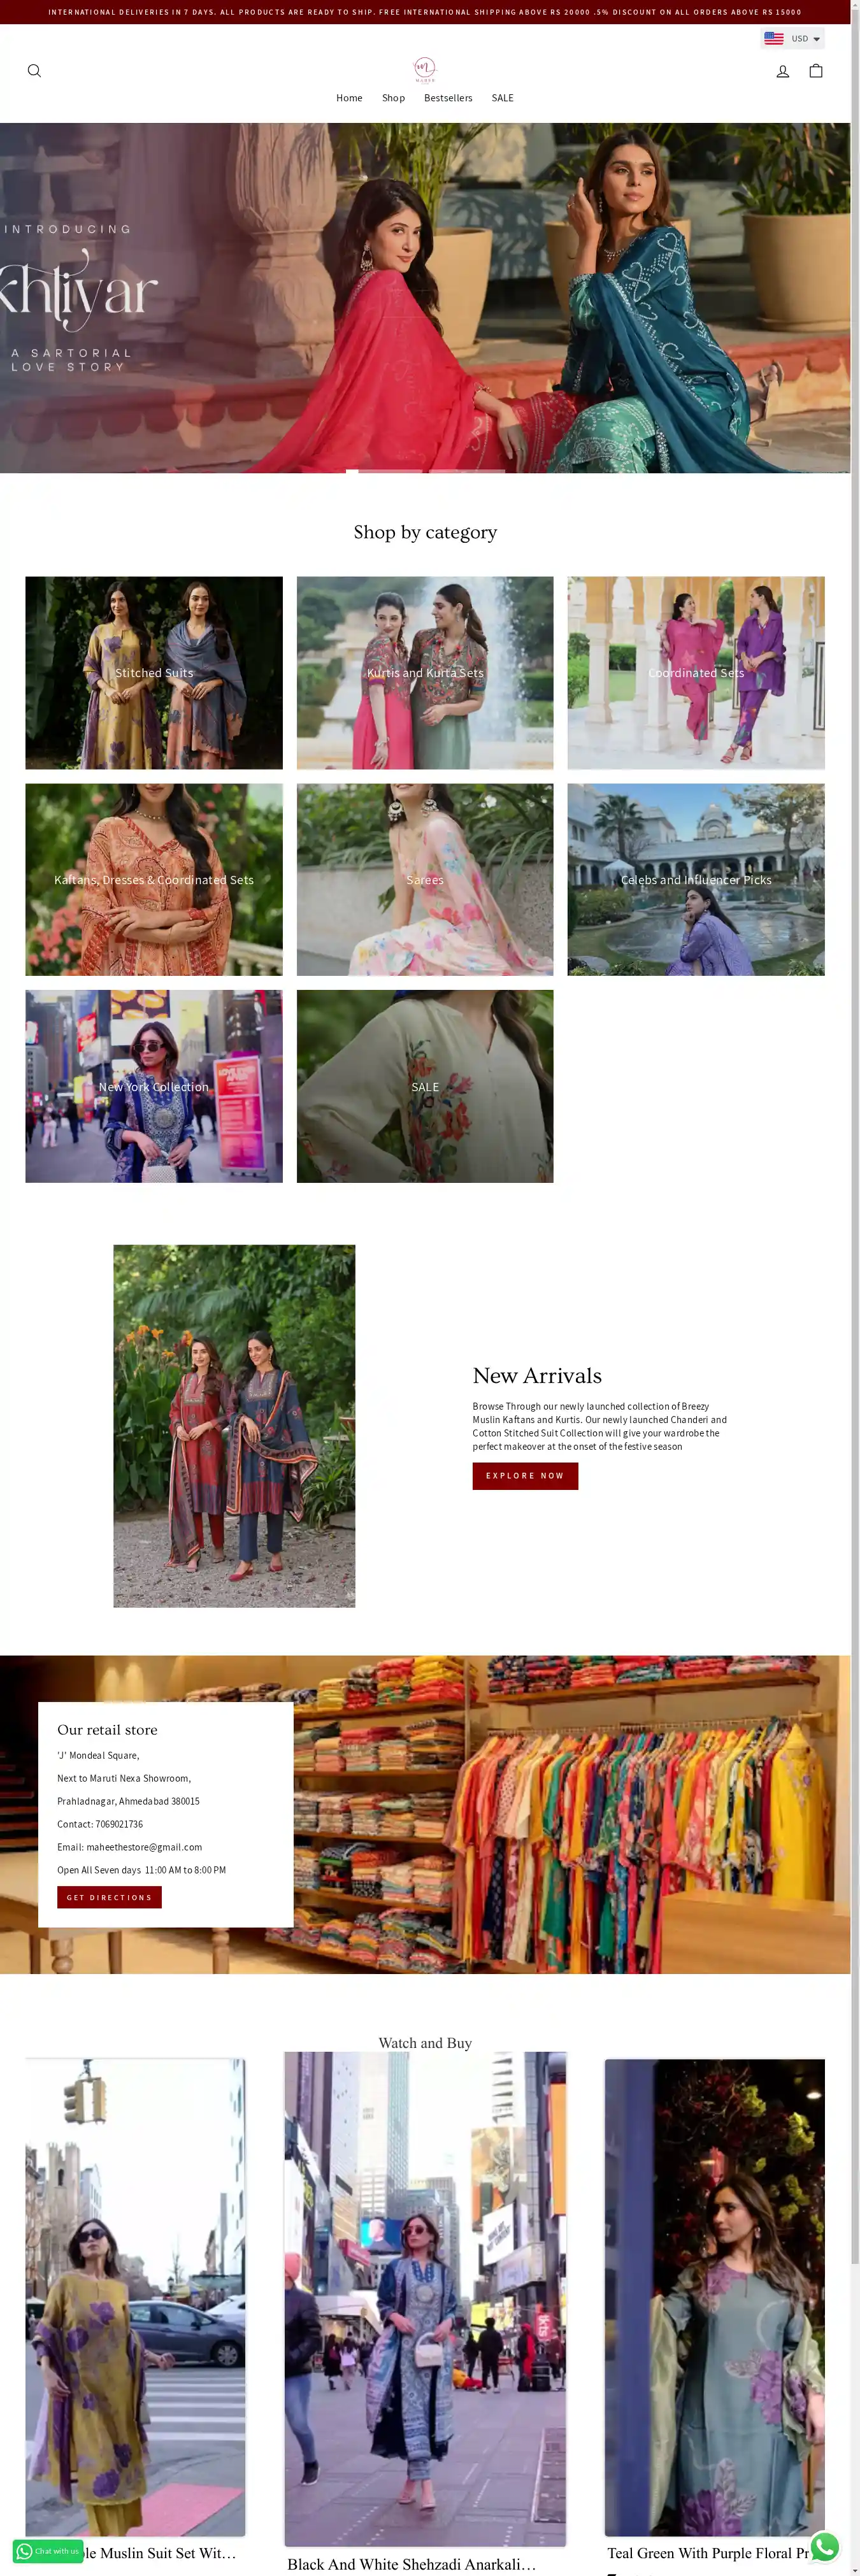
Task: Click the US flag currency icon
Action: [773, 39]
